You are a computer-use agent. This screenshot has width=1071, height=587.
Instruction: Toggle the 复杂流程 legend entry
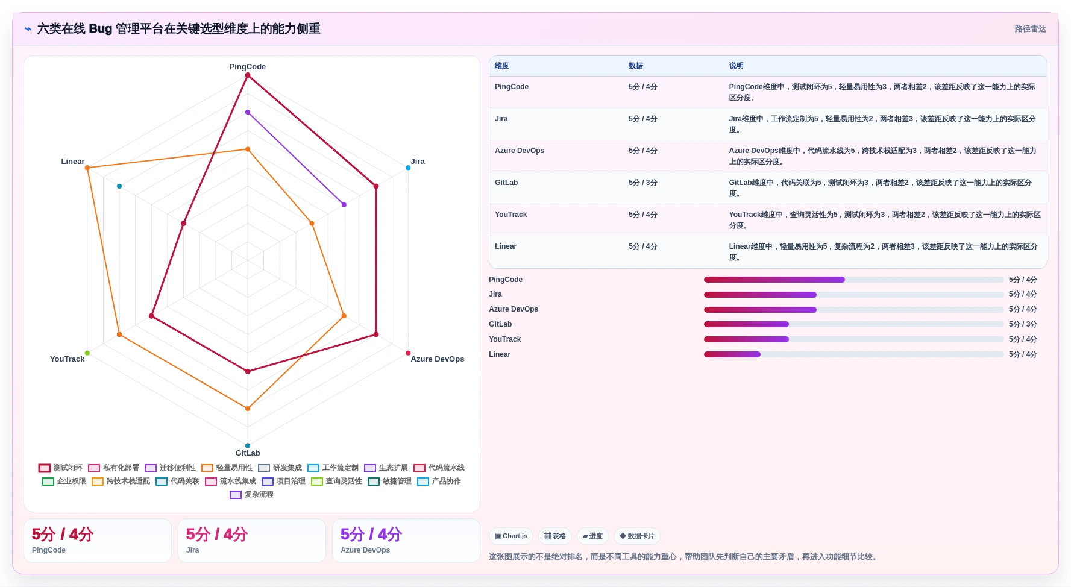point(252,494)
